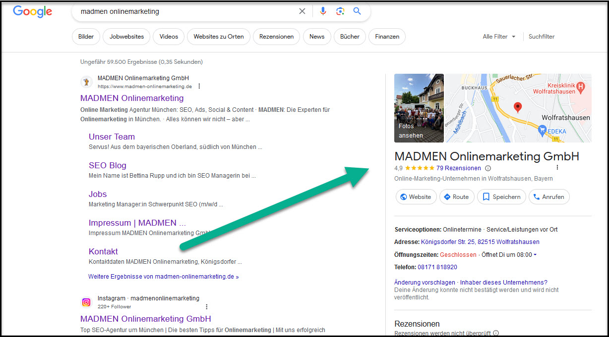609x337 pixels.
Task: Open the Impressum | MADMEN sitelink
Action: [x=137, y=223]
